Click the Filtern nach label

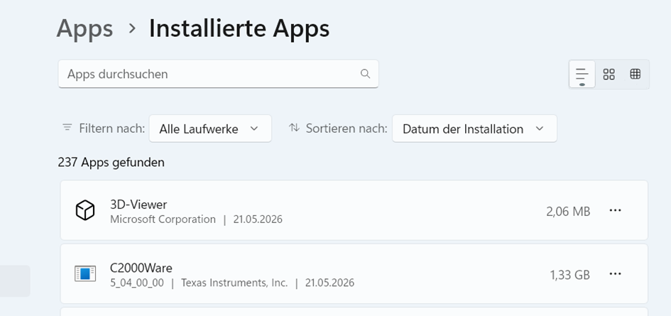(x=112, y=129)
